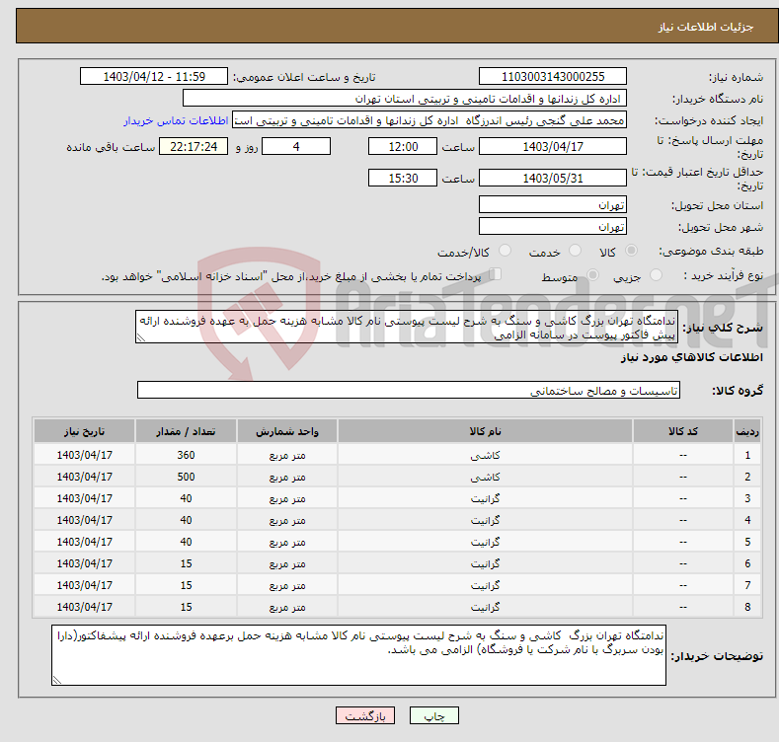
Task: Click متر مربع unit in row 6
Action: (287, 563)
